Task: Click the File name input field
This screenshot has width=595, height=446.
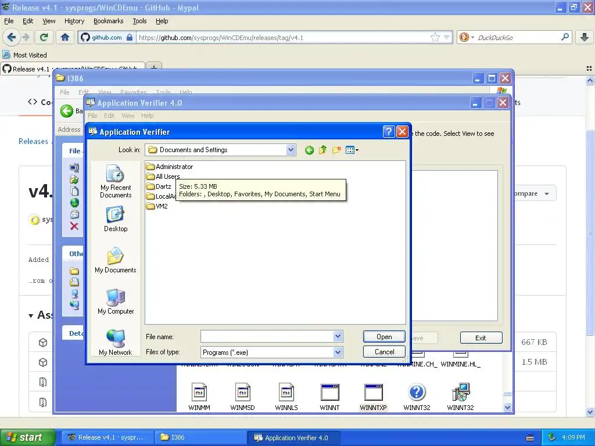Action: tap(267, 336)
